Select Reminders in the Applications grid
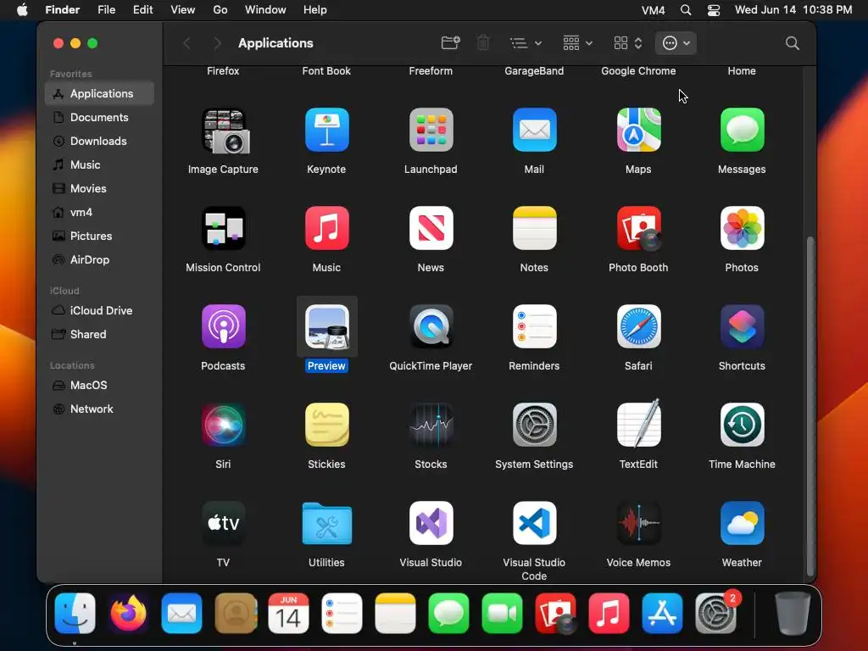 pos(534,326)
